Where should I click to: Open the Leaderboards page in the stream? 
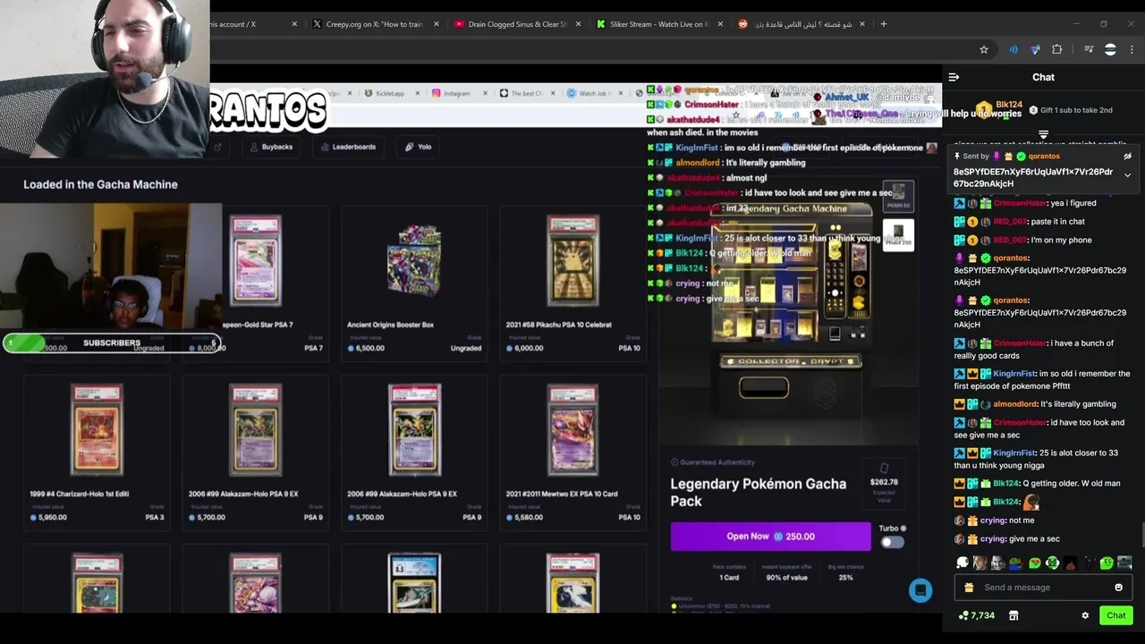click(x=348, y=147)
